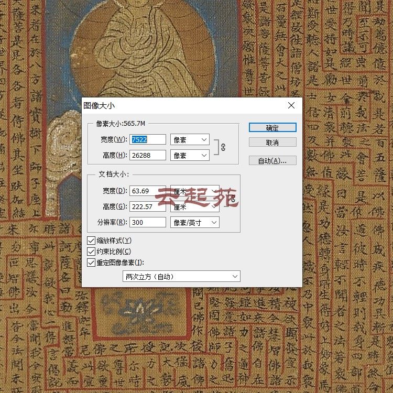Viewport: 393px width, 393px height.
Task: Click the 文档大小 group label
Action: [x=114, y=174]
